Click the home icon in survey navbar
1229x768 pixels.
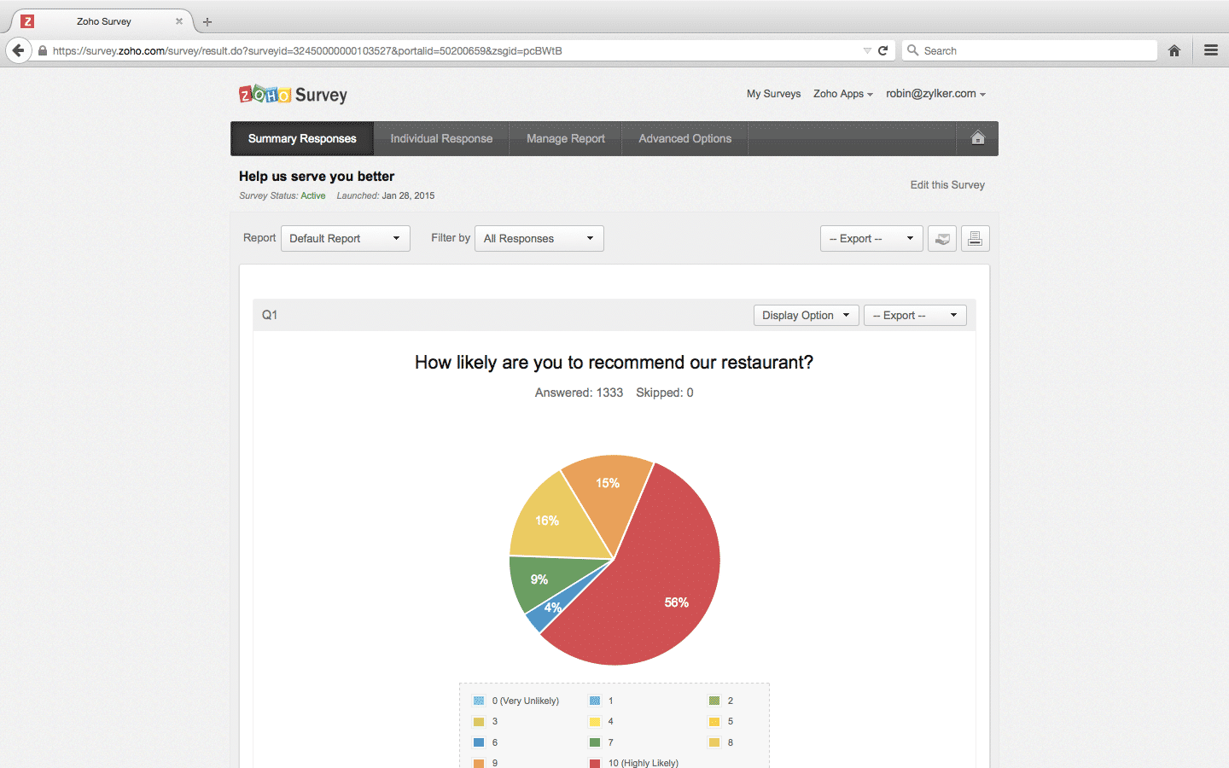(978, 138)
